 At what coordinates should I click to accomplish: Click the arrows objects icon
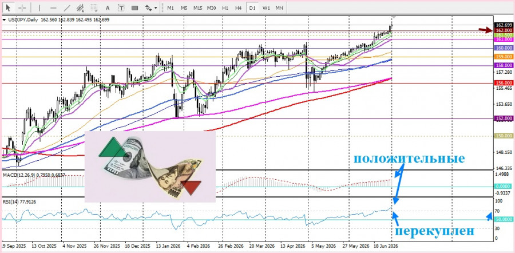point(148,7)
